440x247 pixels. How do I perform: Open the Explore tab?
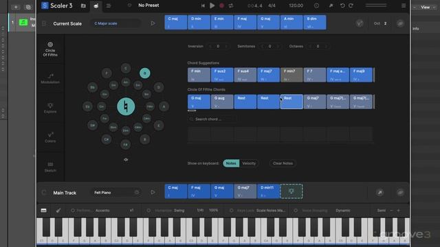(50, 108)
